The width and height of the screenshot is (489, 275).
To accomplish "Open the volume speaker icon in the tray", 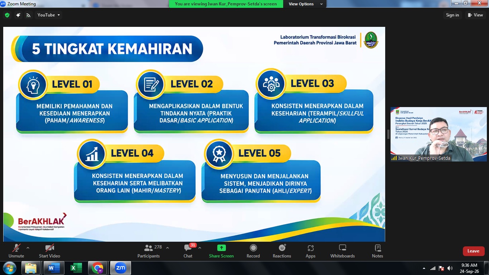I will tap(450, 268).
